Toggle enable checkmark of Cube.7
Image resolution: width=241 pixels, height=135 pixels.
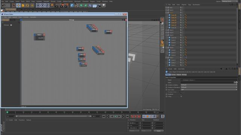point(183,45)
